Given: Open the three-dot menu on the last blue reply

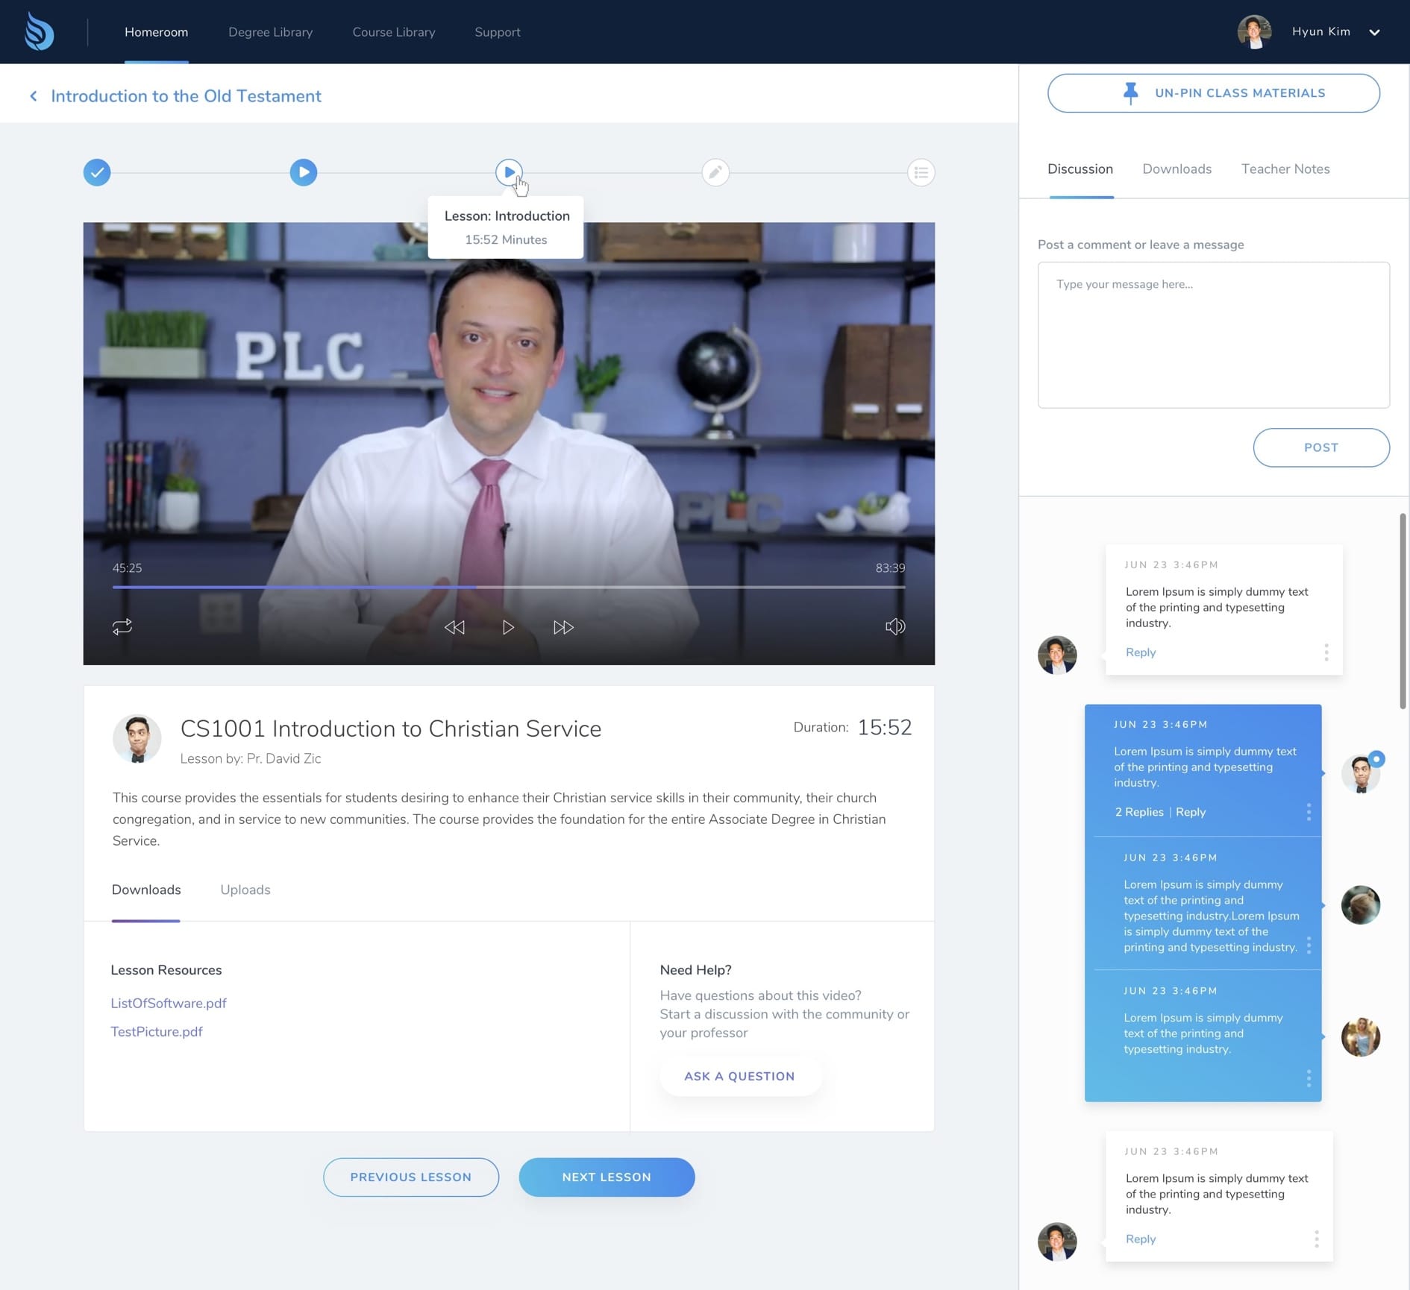Looking at the screenshot, I should click(1309, 1077).
